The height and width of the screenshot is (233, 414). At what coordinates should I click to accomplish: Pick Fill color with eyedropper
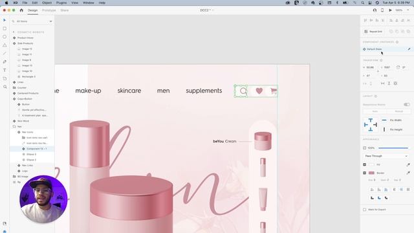(408, 164)
